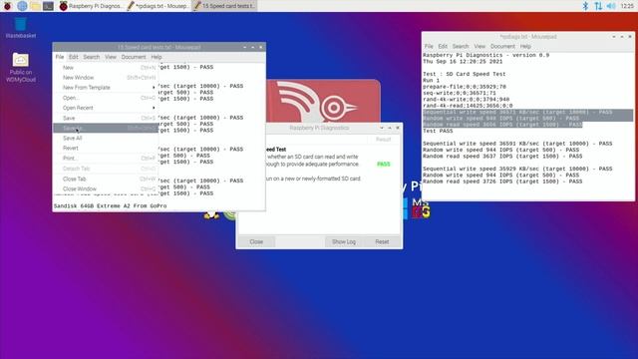Click 'Test : SD Card Speed Test' line
The width and height of the screenshot is (638, 359).
tap(465, 74)
